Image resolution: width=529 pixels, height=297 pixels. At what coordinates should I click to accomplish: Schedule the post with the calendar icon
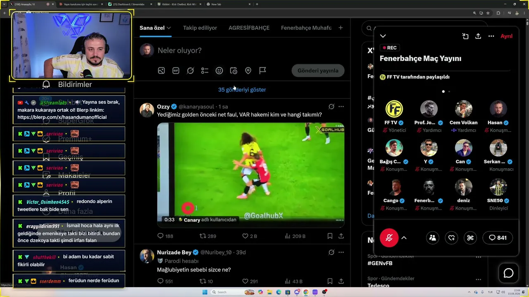point(234,71)
